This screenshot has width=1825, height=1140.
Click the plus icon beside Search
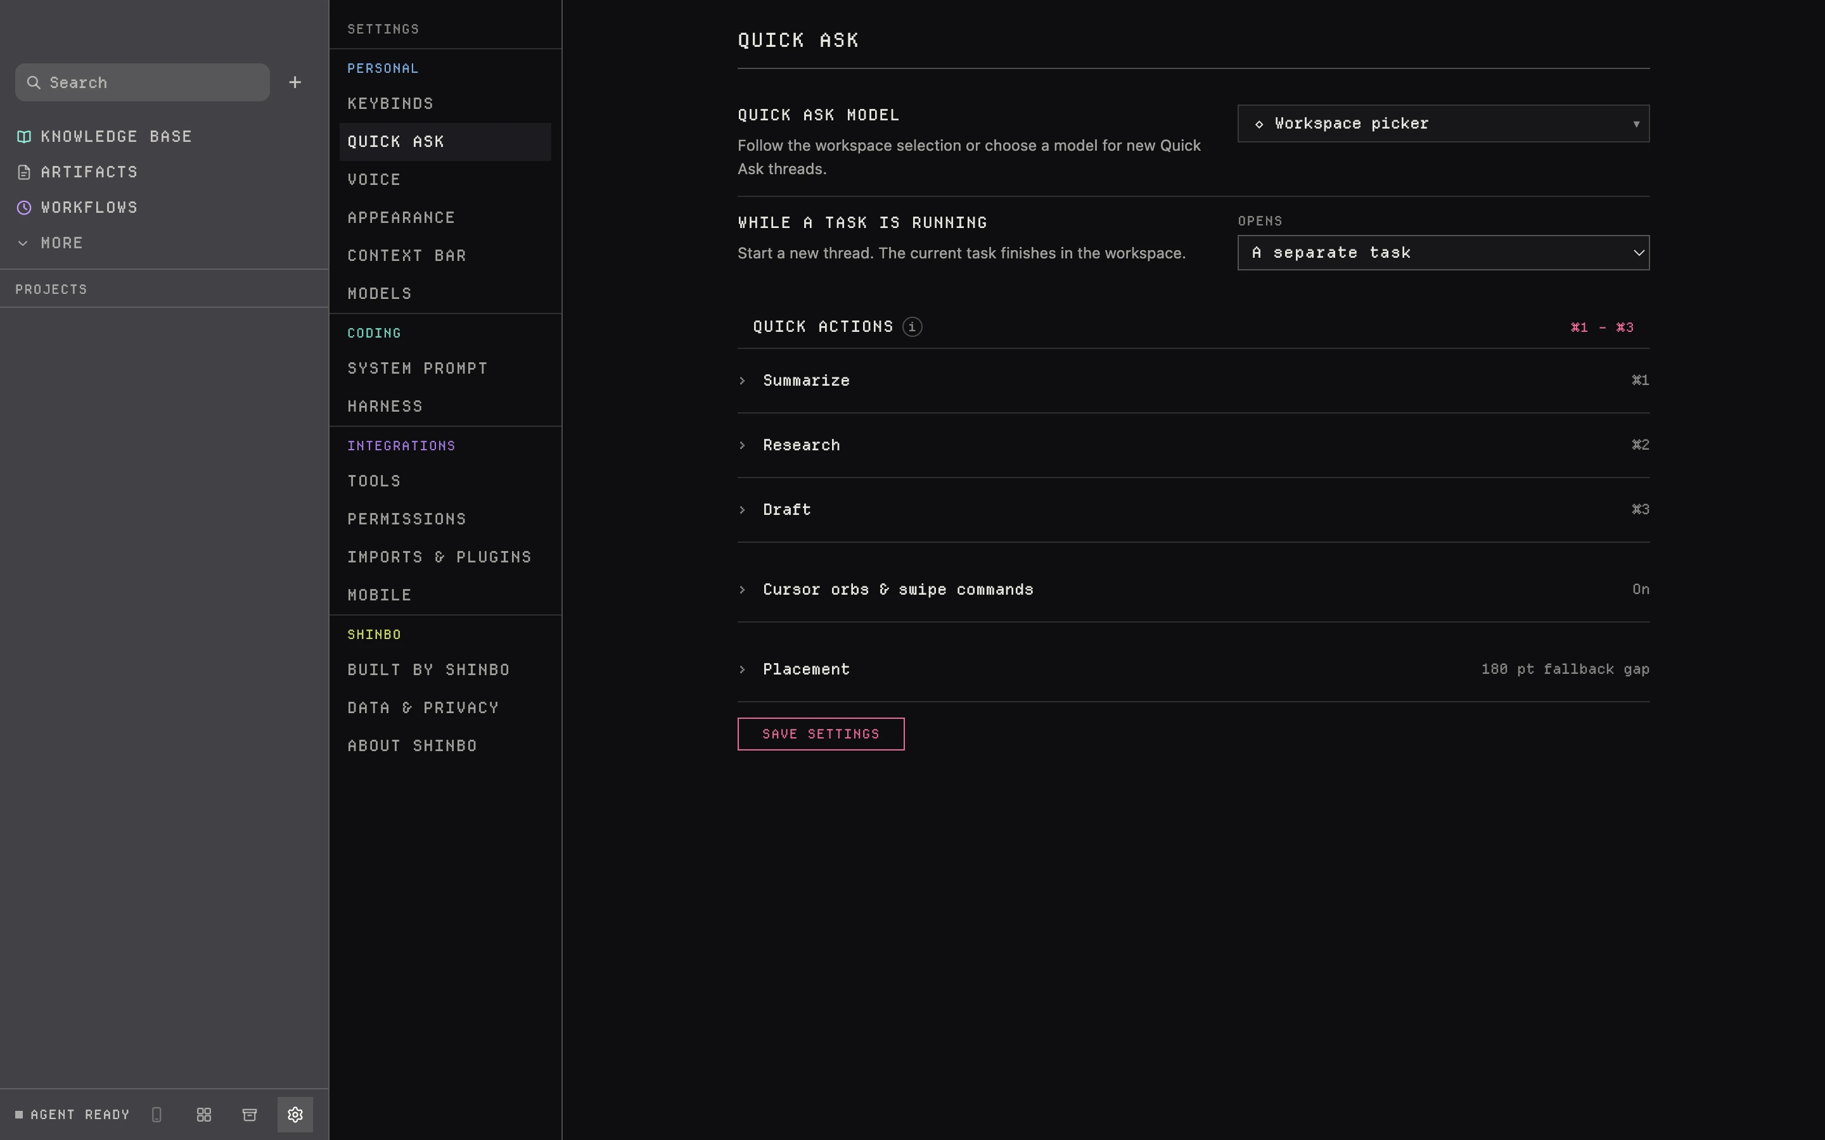[x=295, y=82]
